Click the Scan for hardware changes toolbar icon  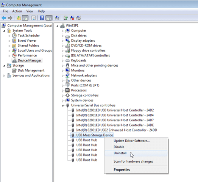coord(57,18)
